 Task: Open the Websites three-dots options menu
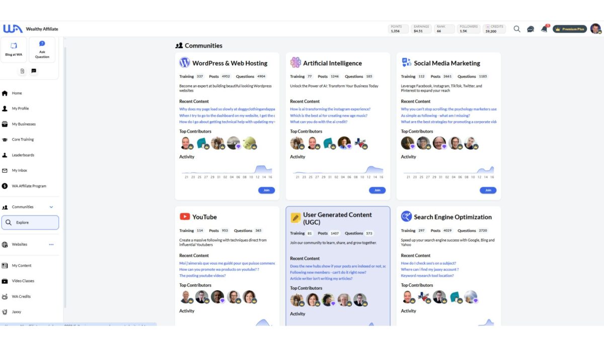click(51, 245)
